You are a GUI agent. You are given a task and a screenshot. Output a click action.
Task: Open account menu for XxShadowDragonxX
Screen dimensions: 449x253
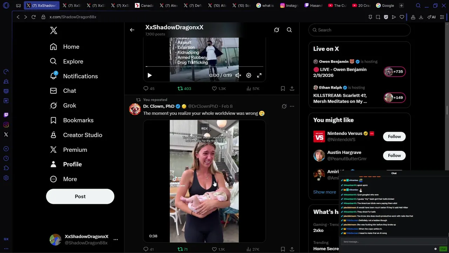tap(115, 240)
